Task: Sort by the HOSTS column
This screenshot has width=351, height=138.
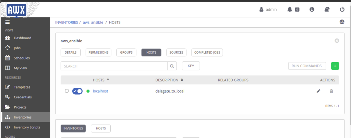Action: pyautogui.click(x=101, y=80)
